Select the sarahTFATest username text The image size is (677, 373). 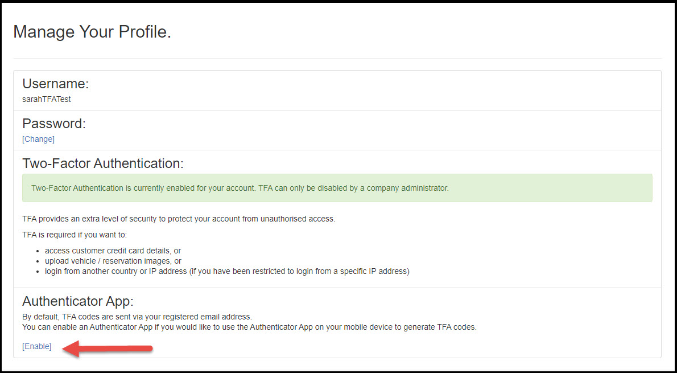pos(47,99)
